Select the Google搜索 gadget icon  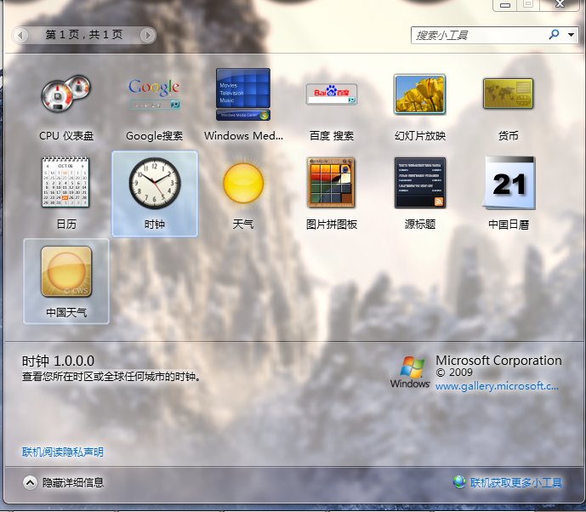pos(154,94)
